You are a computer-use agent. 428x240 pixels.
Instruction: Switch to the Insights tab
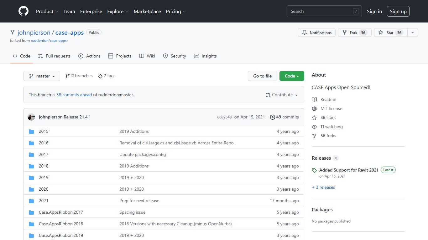(x=205, y=56)
